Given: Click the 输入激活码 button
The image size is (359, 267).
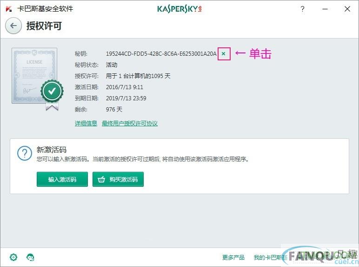Looking at the screenshot, I should pos(62,179).
